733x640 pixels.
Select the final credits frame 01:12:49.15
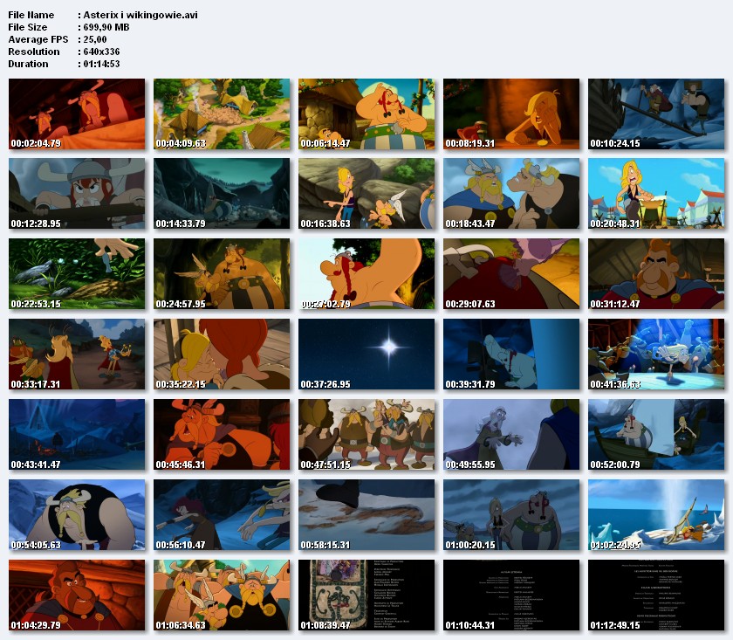pos(656,595)
